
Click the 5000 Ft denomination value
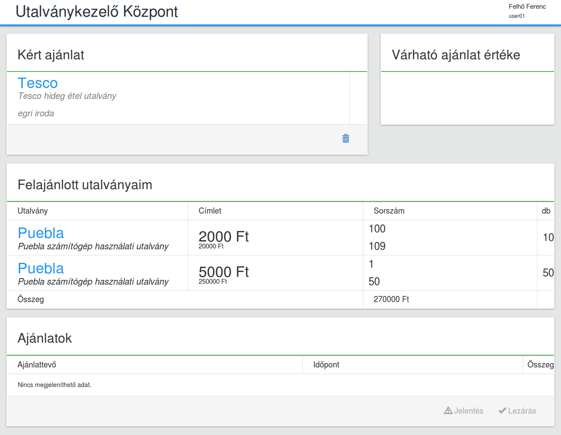[223, 272]
